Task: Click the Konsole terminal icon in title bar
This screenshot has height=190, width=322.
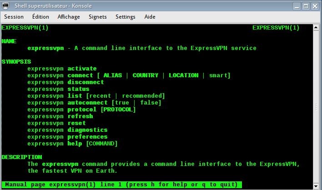Action: tap(5, 6)
